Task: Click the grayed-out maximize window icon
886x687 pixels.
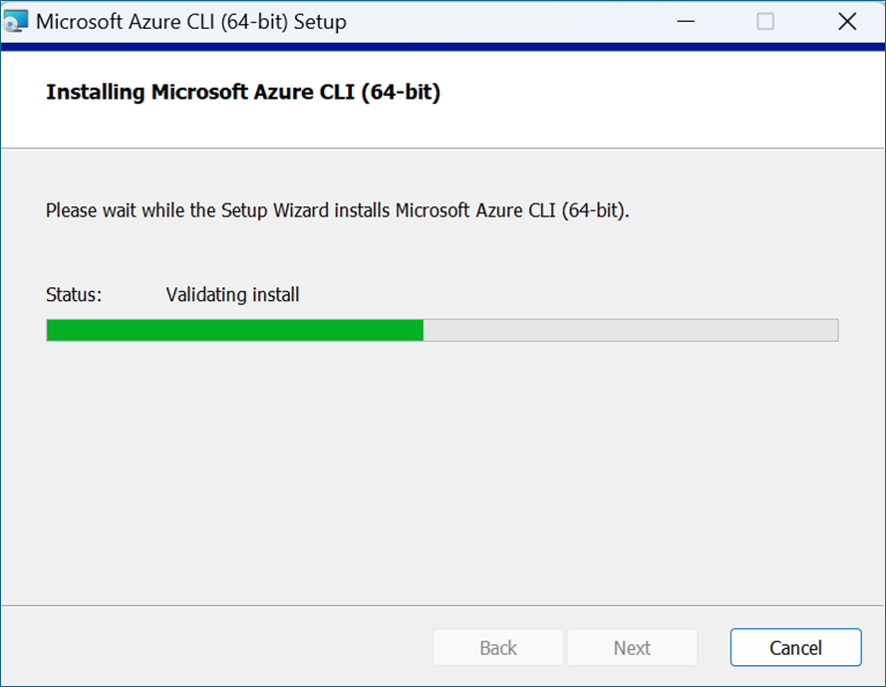Action: [x=765, y=22]
